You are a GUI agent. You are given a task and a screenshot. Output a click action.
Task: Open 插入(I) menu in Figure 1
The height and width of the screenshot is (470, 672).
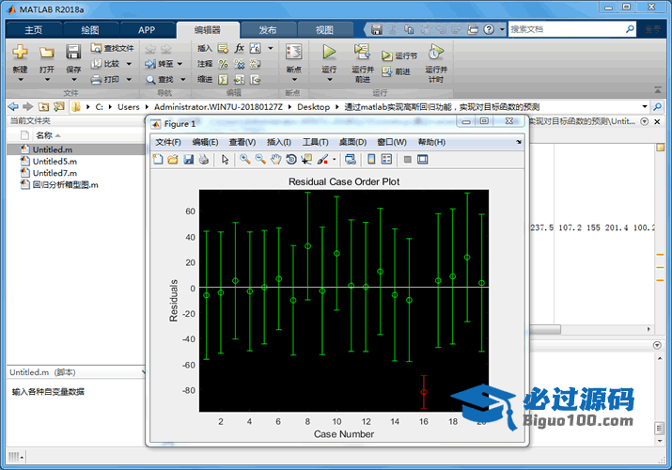279,142
